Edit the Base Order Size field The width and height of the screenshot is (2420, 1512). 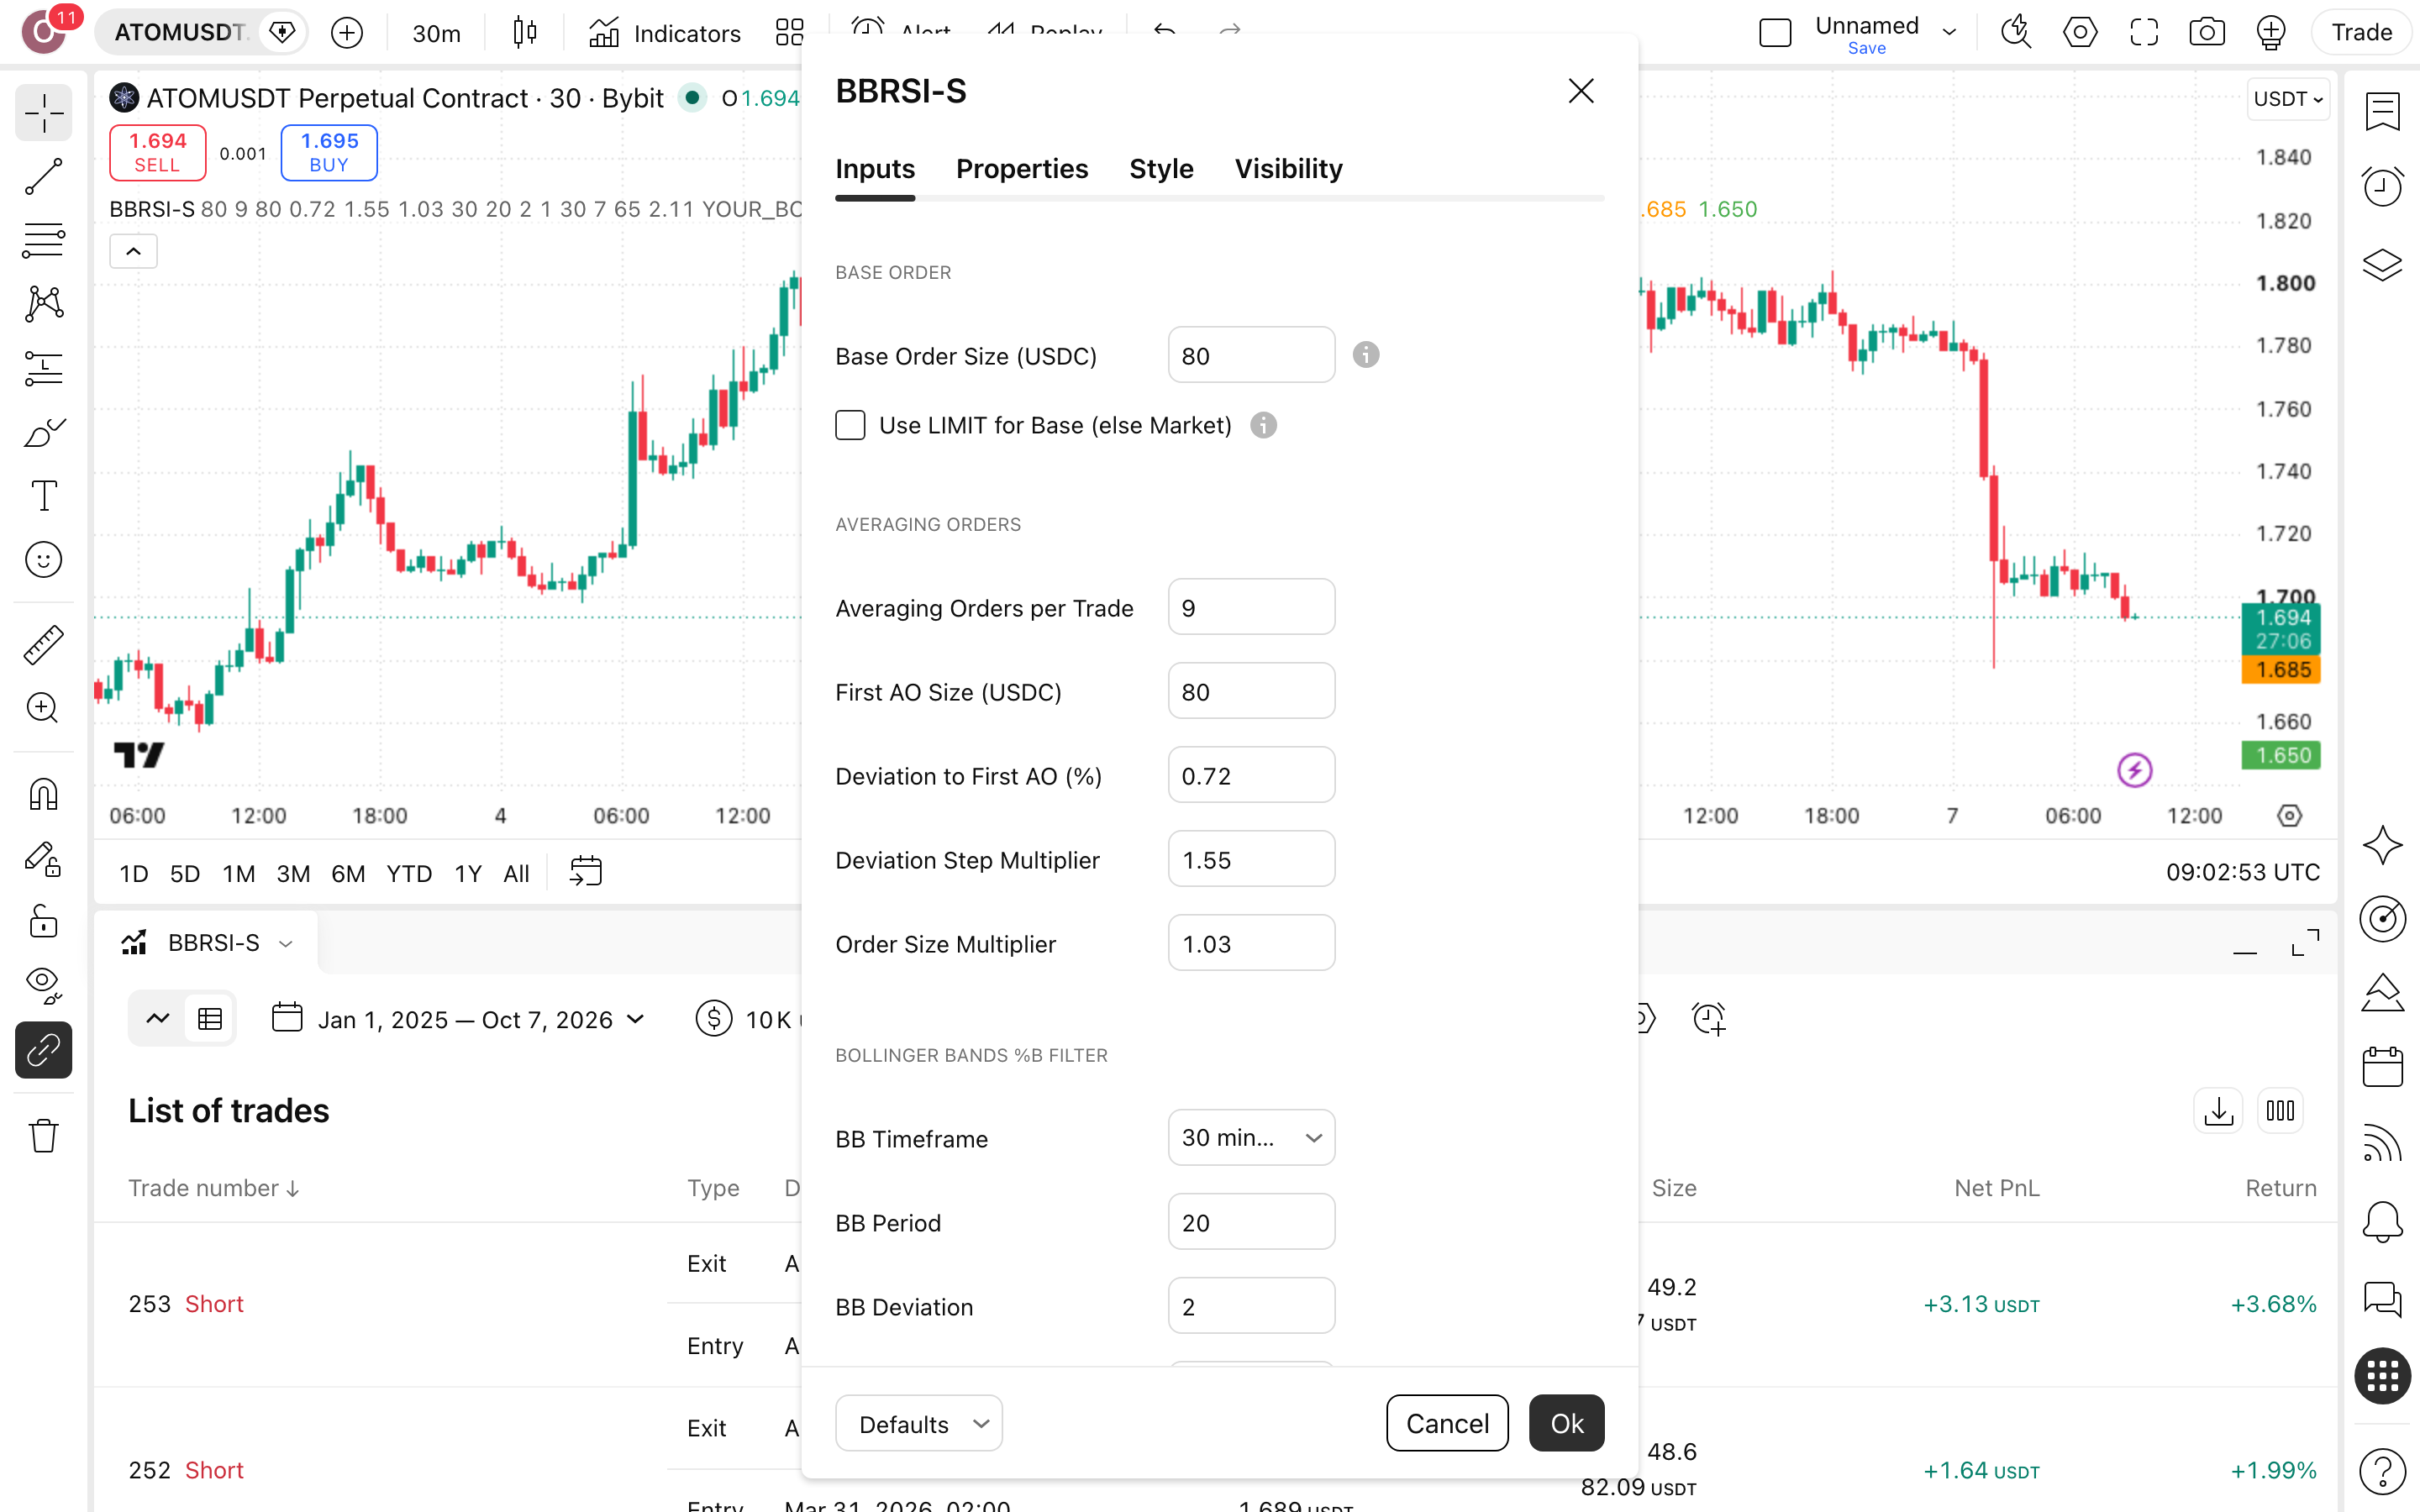tap(1251, 355)
